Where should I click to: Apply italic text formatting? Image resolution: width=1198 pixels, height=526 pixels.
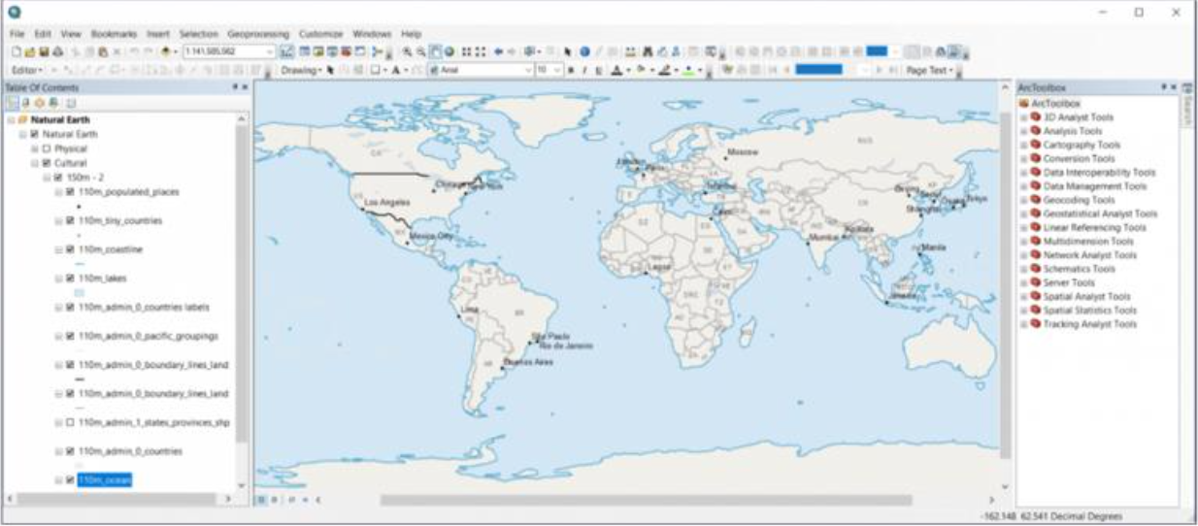(583, 70)
